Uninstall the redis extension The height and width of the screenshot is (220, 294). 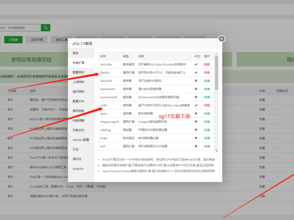coord(207,105)
